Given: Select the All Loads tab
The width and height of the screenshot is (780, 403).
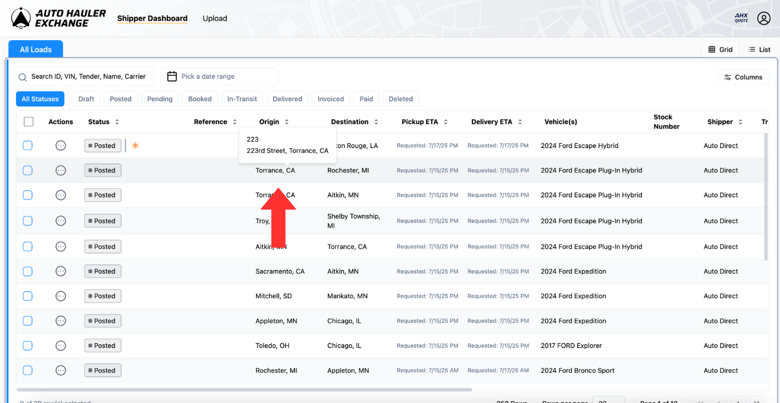Looking at the screenshot, I should coord(35,50).
